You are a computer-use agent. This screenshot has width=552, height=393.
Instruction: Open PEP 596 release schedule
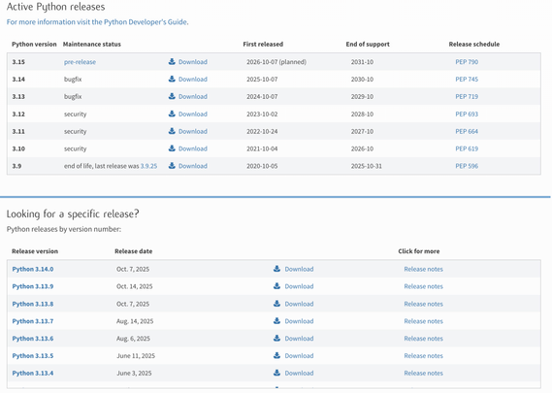coord(467,166)
